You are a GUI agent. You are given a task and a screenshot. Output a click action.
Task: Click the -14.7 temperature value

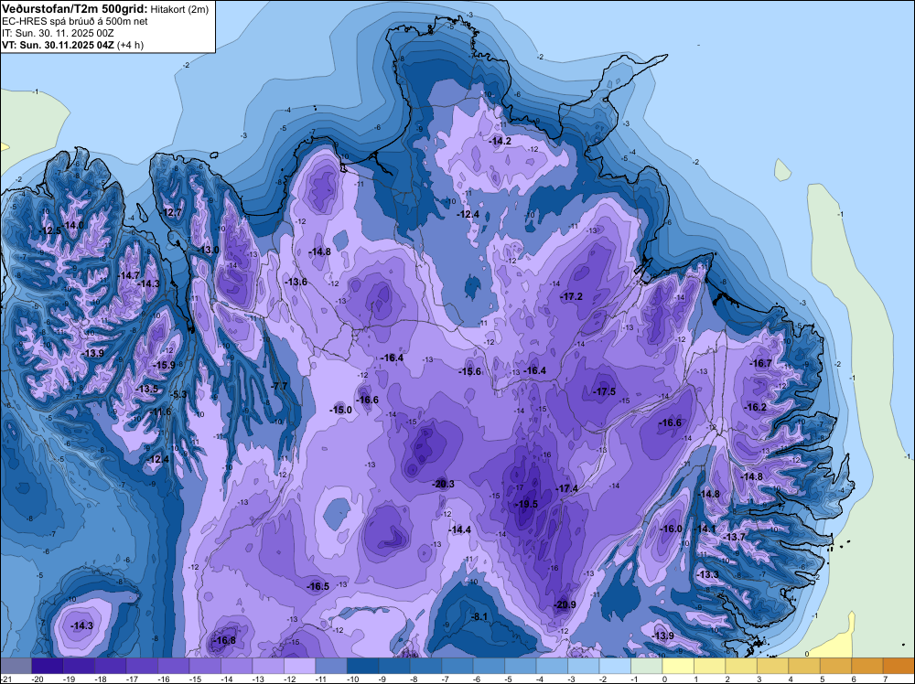tap(129, 275)
